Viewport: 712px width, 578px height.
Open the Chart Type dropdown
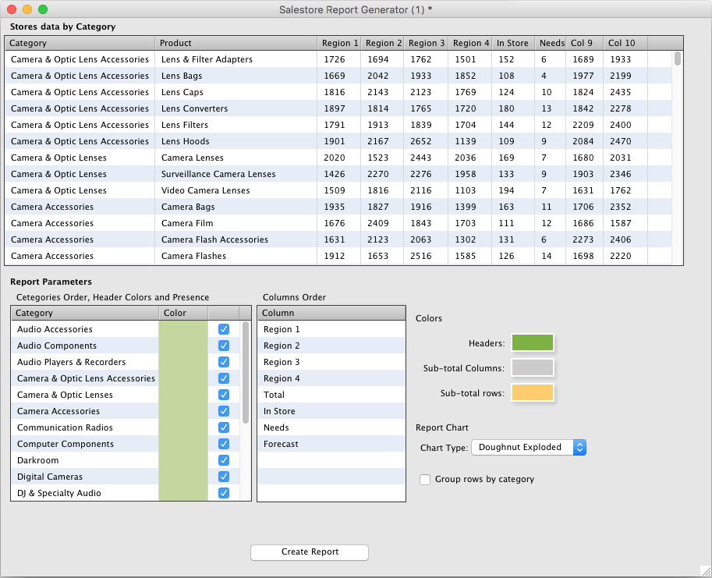click(528, 447)
